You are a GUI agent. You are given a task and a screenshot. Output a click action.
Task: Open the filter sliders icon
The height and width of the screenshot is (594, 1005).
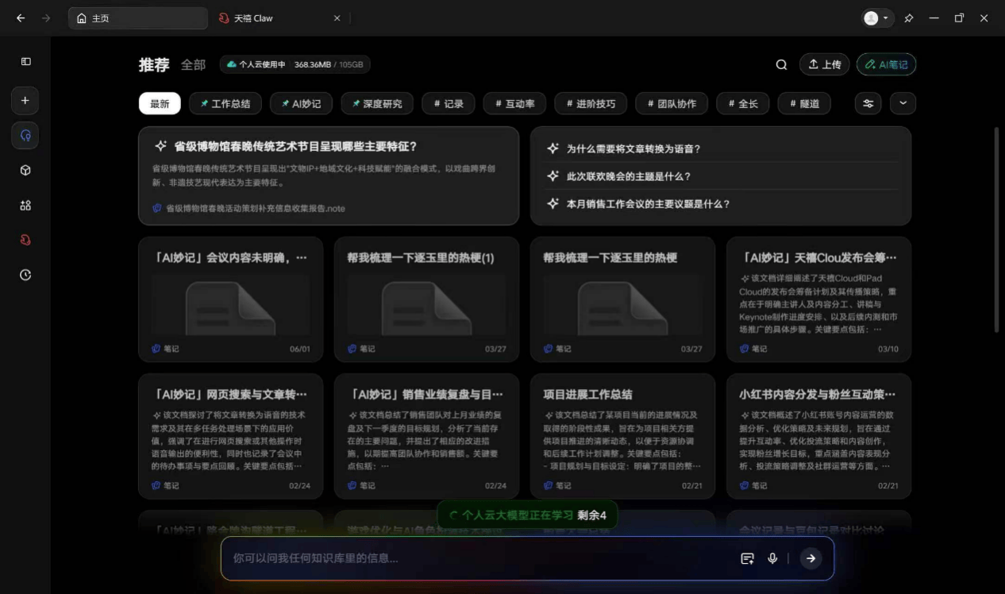point(868,103)
